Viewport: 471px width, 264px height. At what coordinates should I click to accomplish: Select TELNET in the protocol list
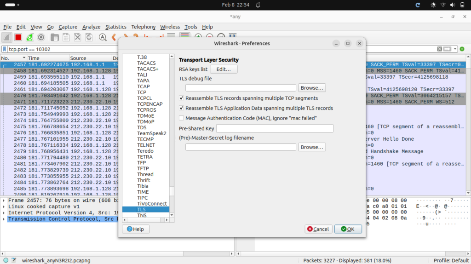tap(146, 145)
